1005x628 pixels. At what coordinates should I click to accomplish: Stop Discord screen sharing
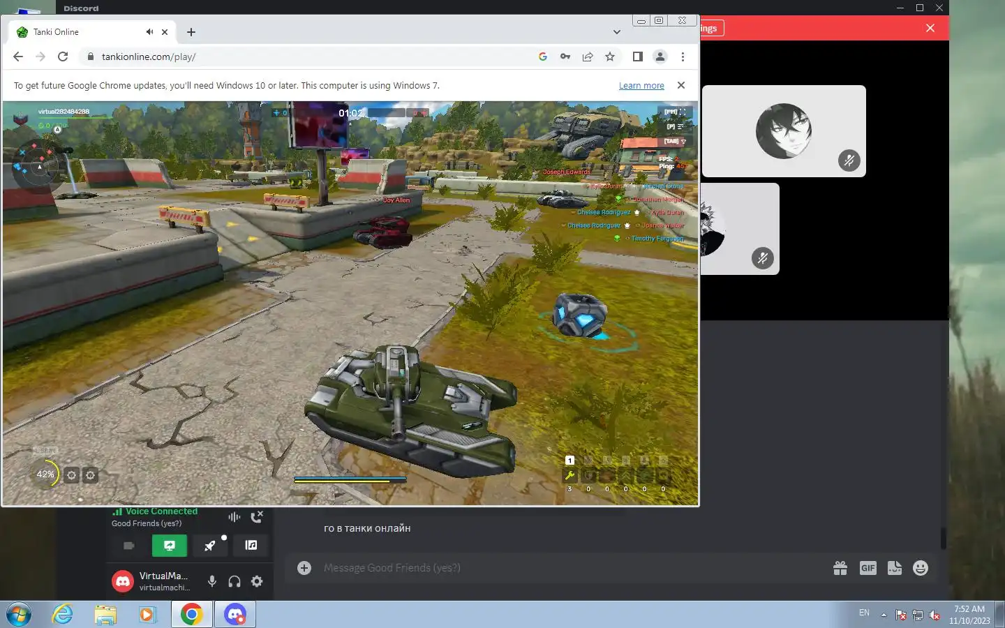pyautogui.click(x=170, y=546)
